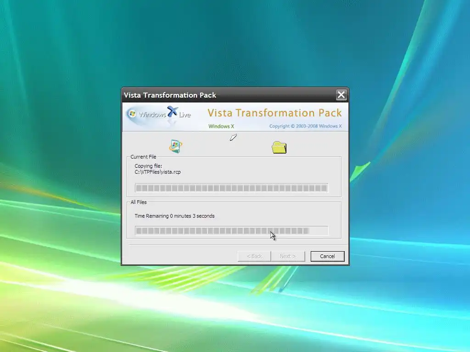The width and height of the screenshot is (470, 352).
Task: Click the green Windows X label
Action: (221, 126)
